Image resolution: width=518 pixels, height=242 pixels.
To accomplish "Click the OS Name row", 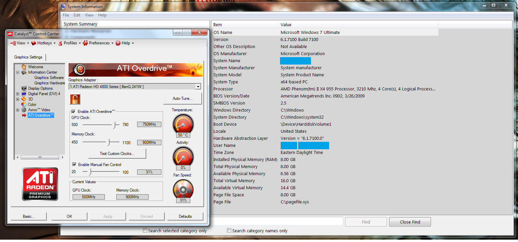I will [325, 32].
